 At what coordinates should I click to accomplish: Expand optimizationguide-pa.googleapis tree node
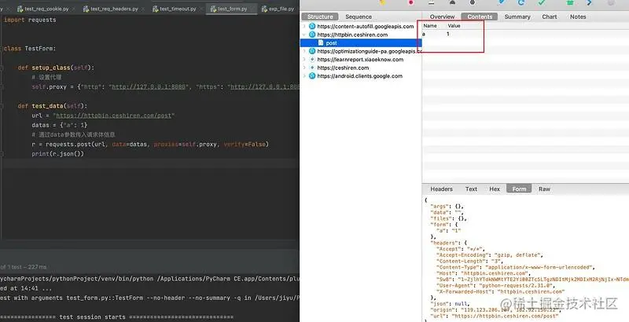pos(304,51)
